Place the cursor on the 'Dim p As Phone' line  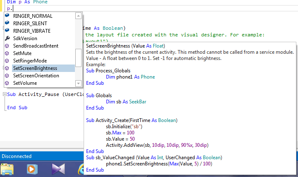point(27,2)
